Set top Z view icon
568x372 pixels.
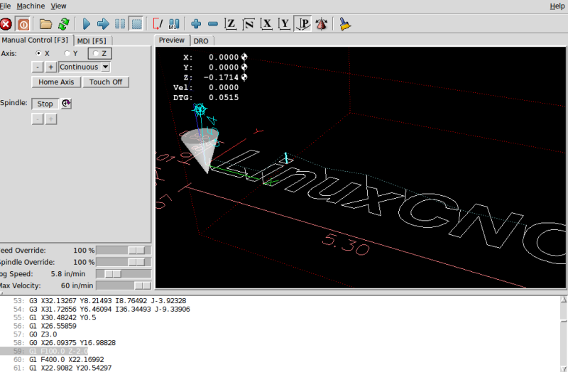point(230,24)
